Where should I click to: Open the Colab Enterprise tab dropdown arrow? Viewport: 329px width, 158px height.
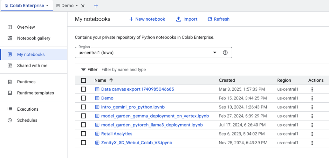(47, 6)
